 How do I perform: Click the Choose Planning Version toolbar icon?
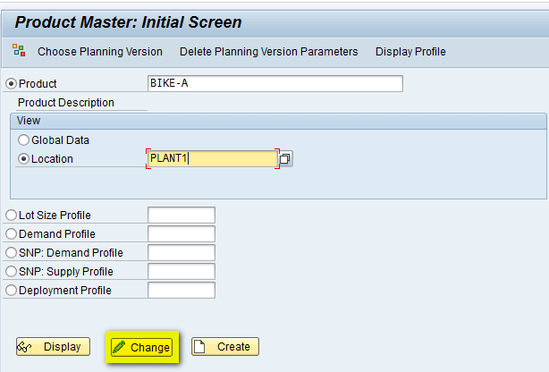tap(19, 51)
